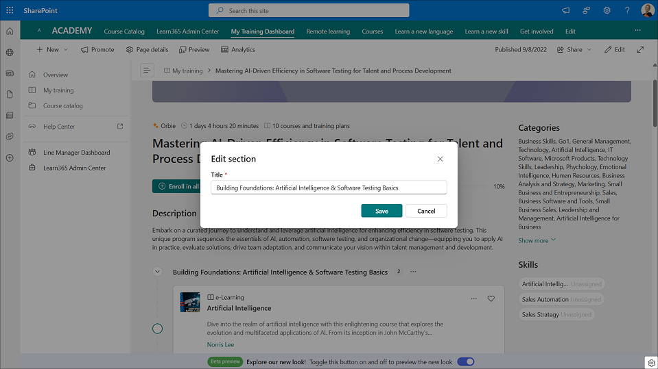Image resolution: width=658 pixels, height=369 pixels.
Task: Open the SharePoint app launcher waffle icon
Action: [x=10, y=10]
